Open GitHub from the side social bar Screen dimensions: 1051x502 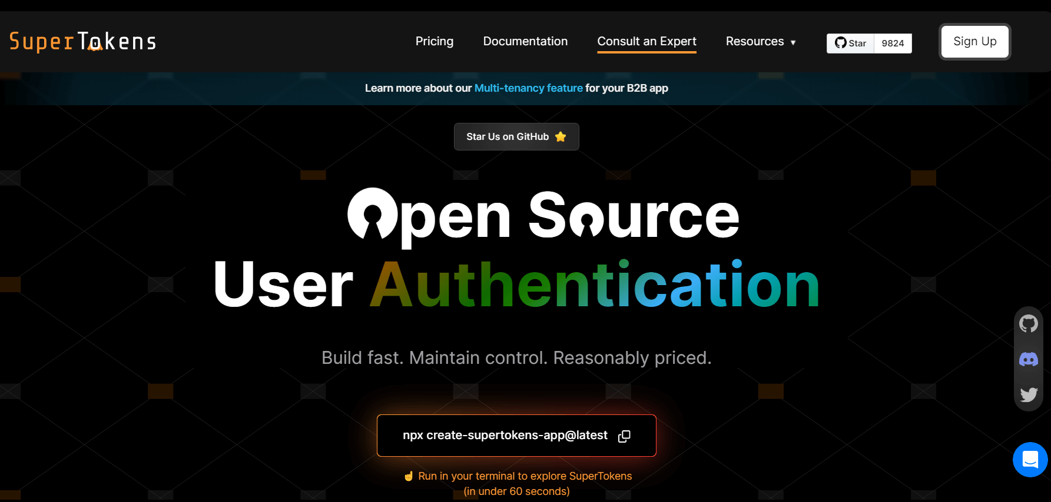click(1029, 323)
